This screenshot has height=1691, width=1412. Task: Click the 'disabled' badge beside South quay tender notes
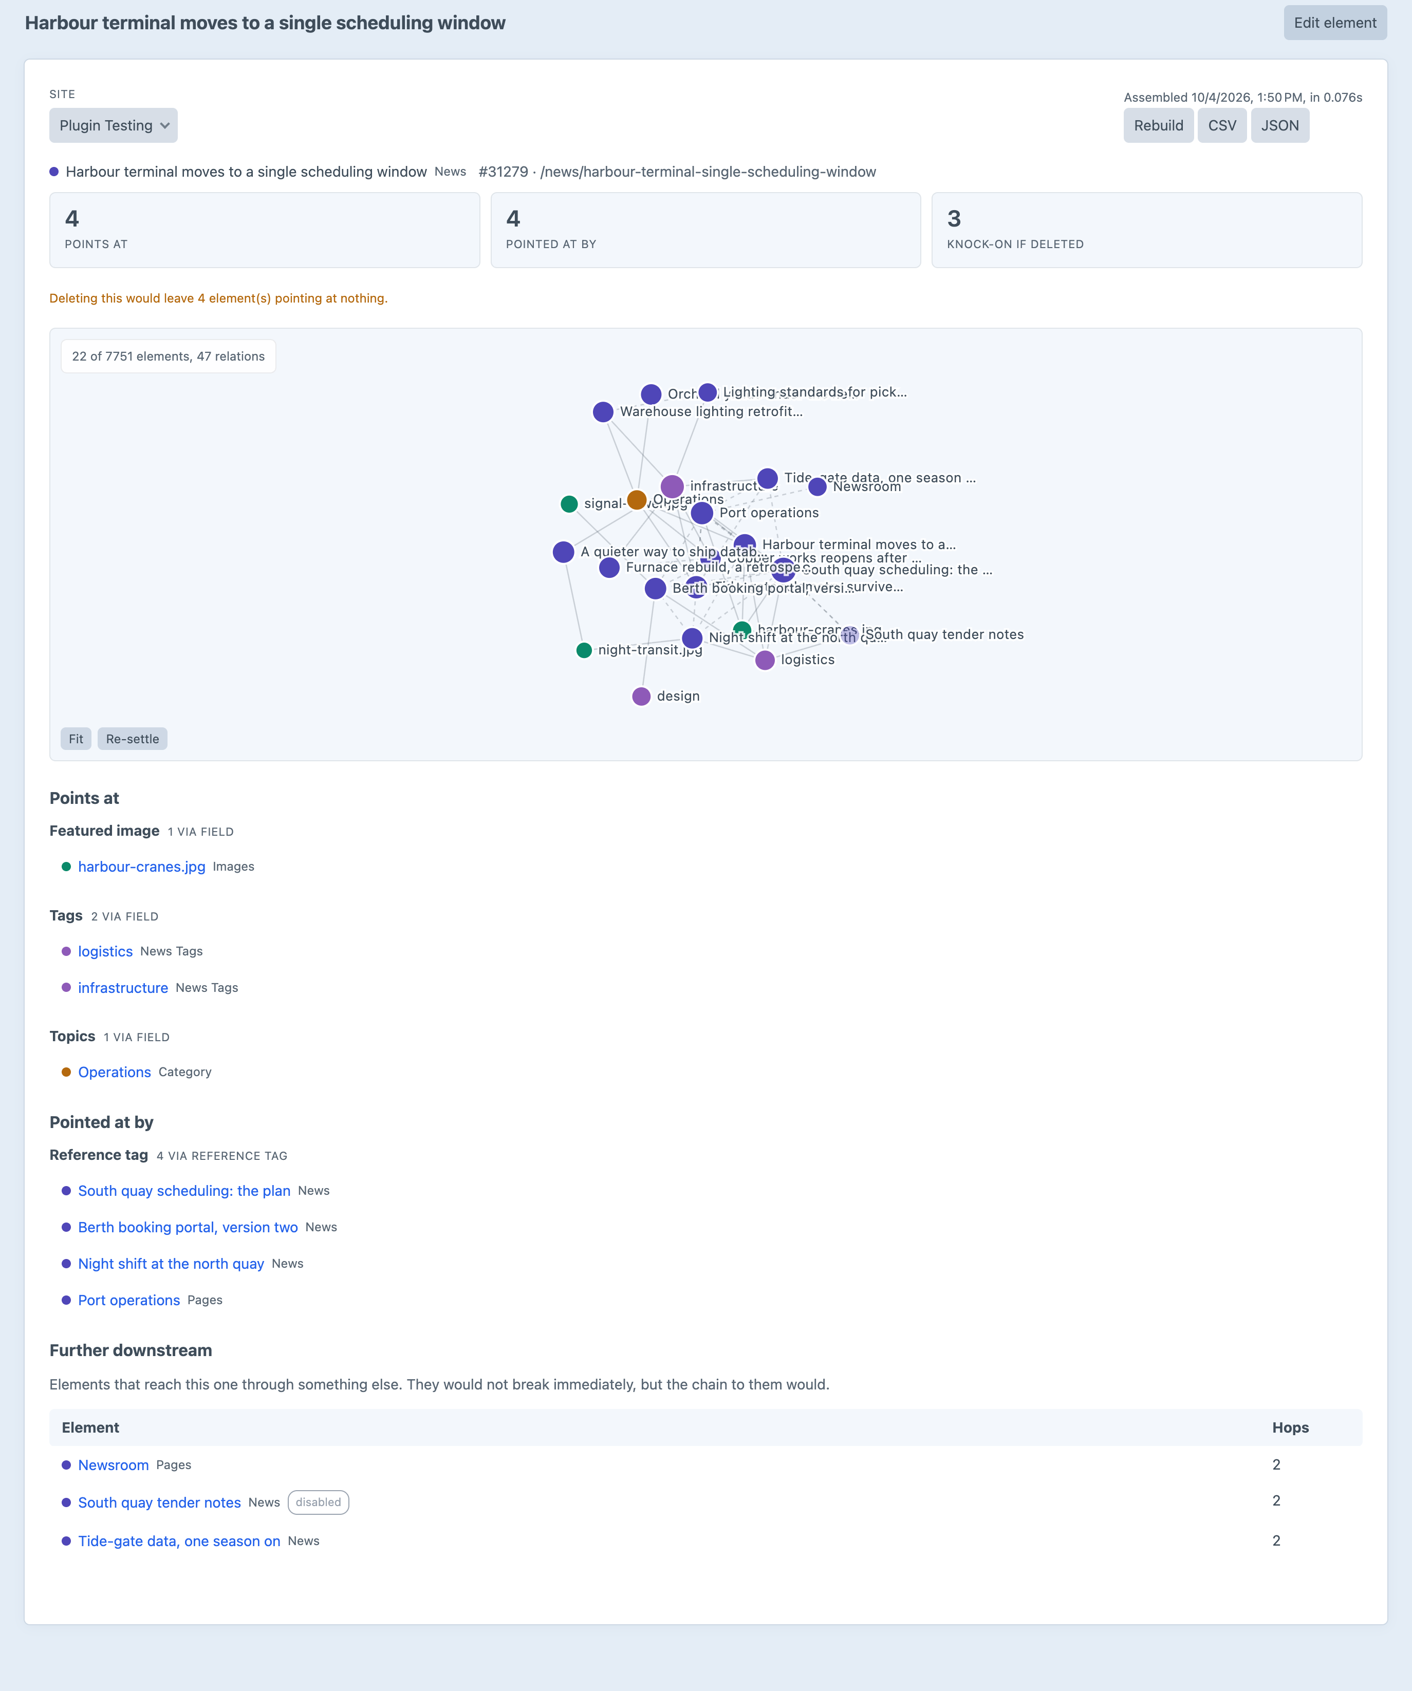[x=318, y=1502]
